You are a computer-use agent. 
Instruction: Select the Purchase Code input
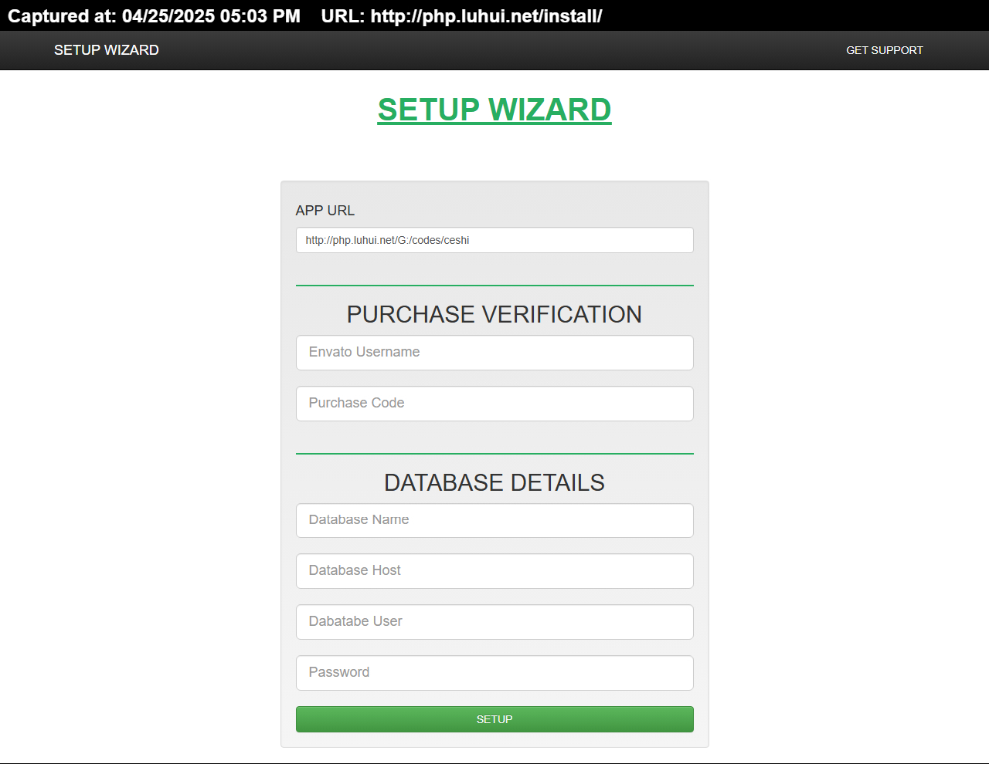(494, 404)
